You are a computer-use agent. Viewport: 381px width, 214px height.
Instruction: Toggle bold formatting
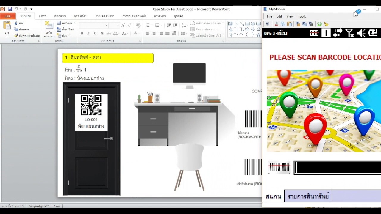pyautogui.click(x=82, y=33)
